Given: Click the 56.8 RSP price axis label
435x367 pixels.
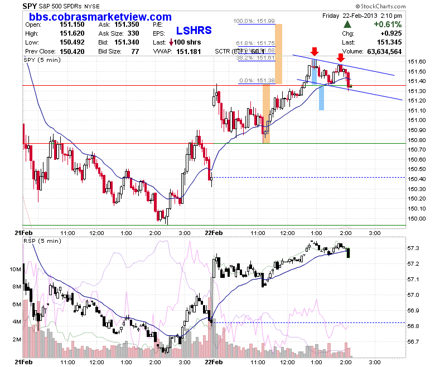Looking at the screenshot, I should 413,326.
